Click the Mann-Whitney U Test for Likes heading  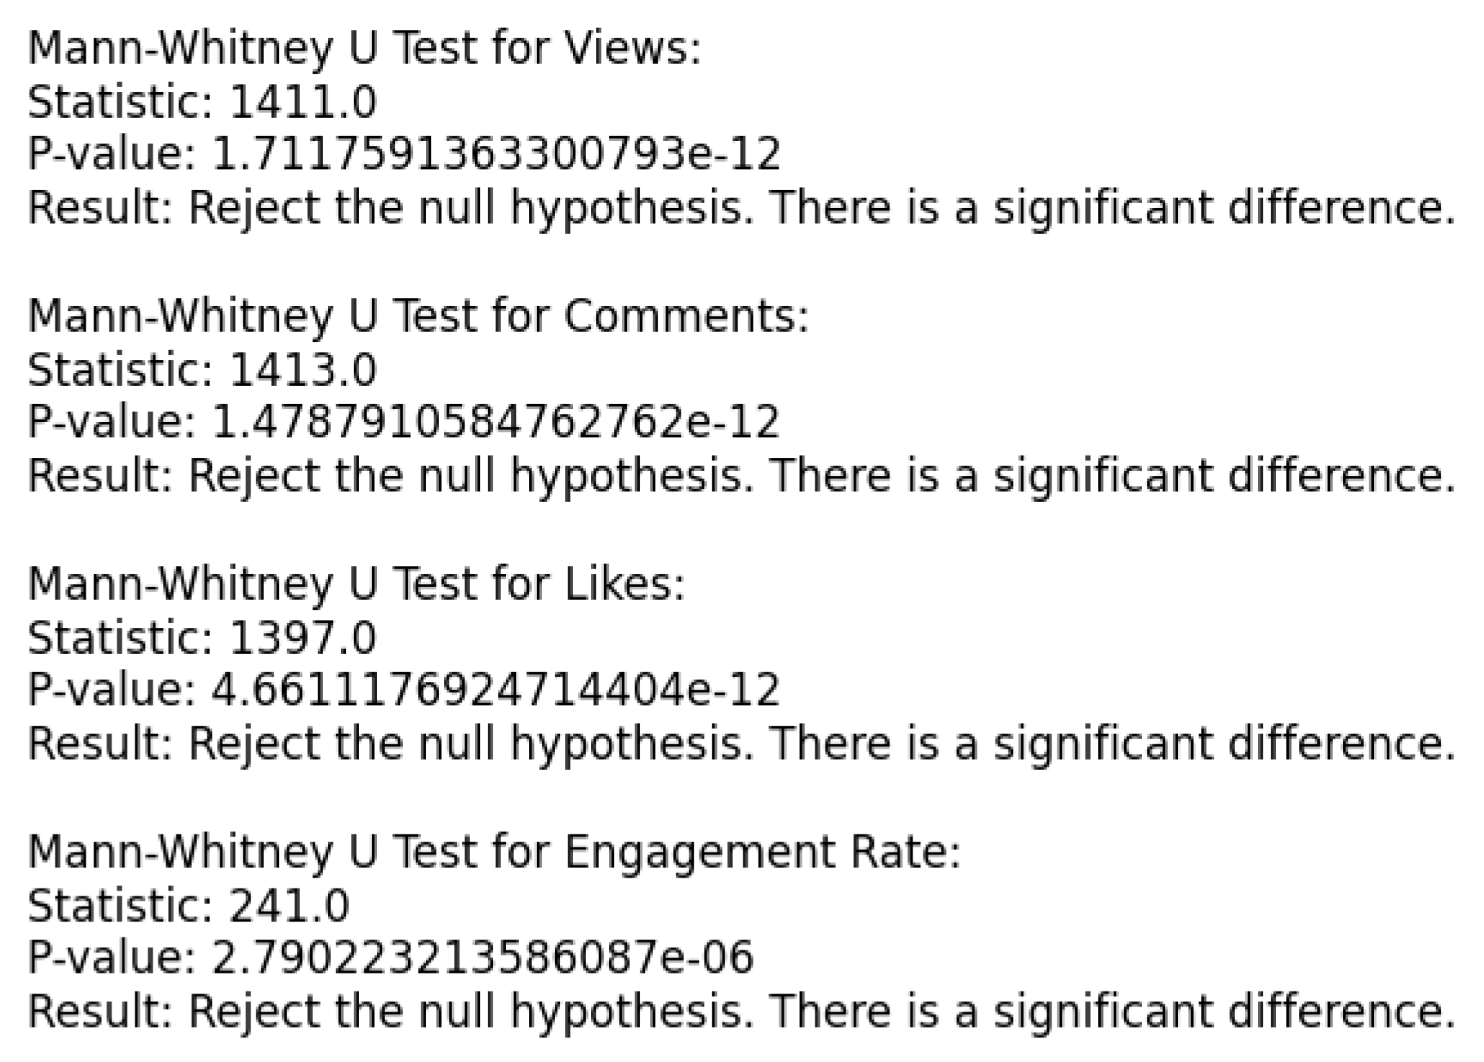click(356, 585)
